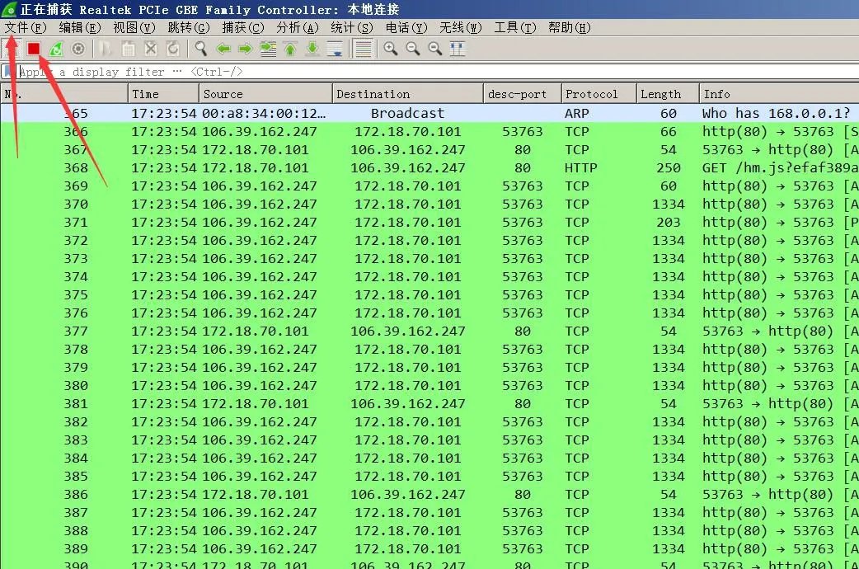Open the saved filter bookmarks

pyautogui.click(x=8, y=72)
